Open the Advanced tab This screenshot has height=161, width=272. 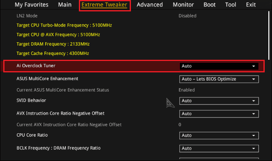click(x=150, y=5)
